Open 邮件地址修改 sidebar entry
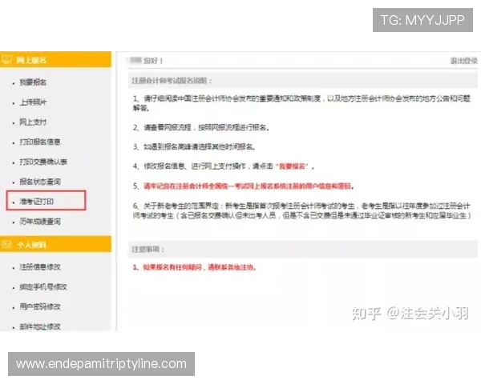 (x=40, y=326)
